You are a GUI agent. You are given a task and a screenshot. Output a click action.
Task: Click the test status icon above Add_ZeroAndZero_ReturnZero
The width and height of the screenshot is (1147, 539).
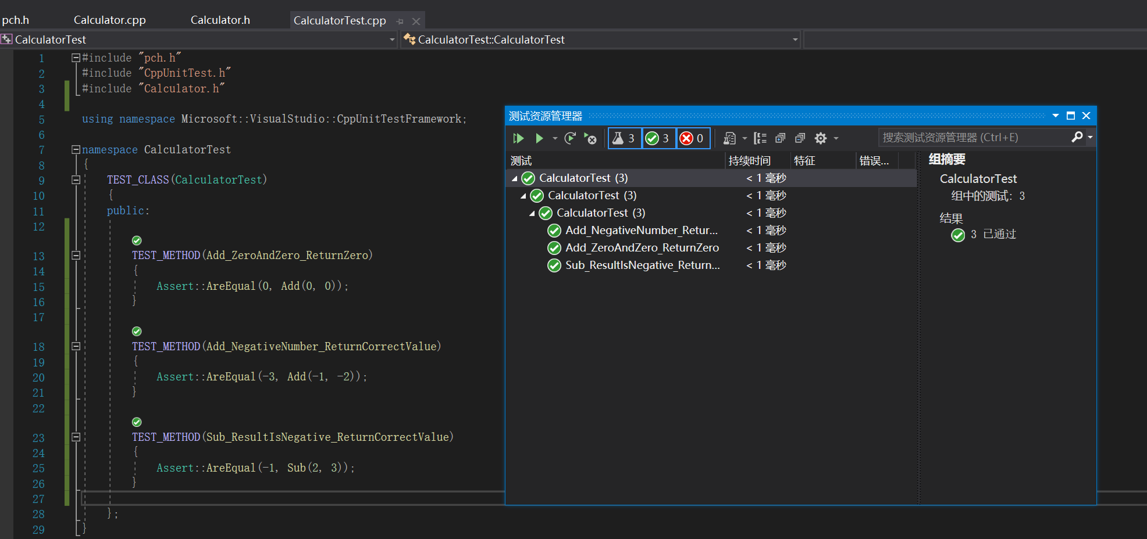click(x=137, y=240)
